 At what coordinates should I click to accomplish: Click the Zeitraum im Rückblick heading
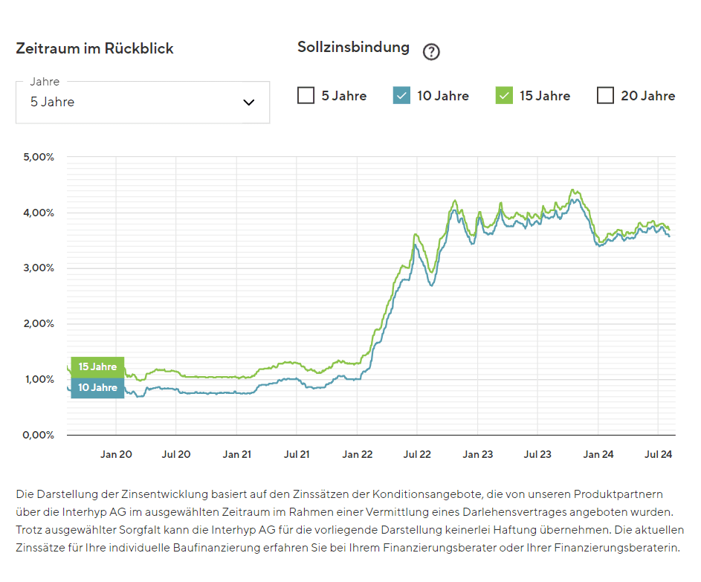pos(94,48)
